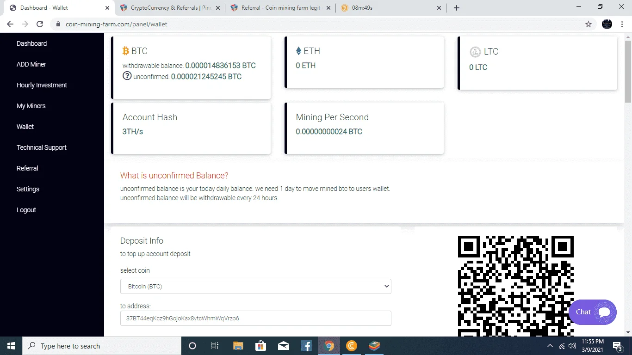The height and width of the screenshot is (355, 632).
Task: Click the unconfirmed value 0.000021245245 BTC
Action: click(206, 76)
